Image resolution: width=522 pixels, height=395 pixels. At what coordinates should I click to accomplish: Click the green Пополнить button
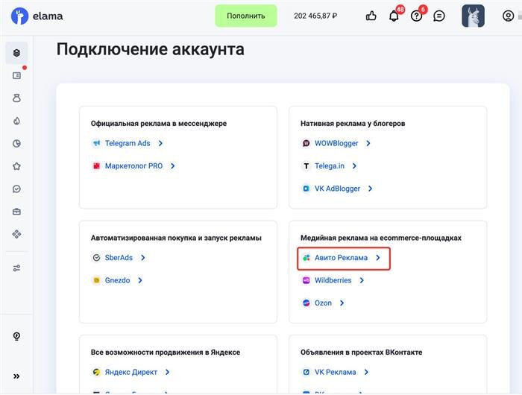pyautogui.click(x=245, y=16)
